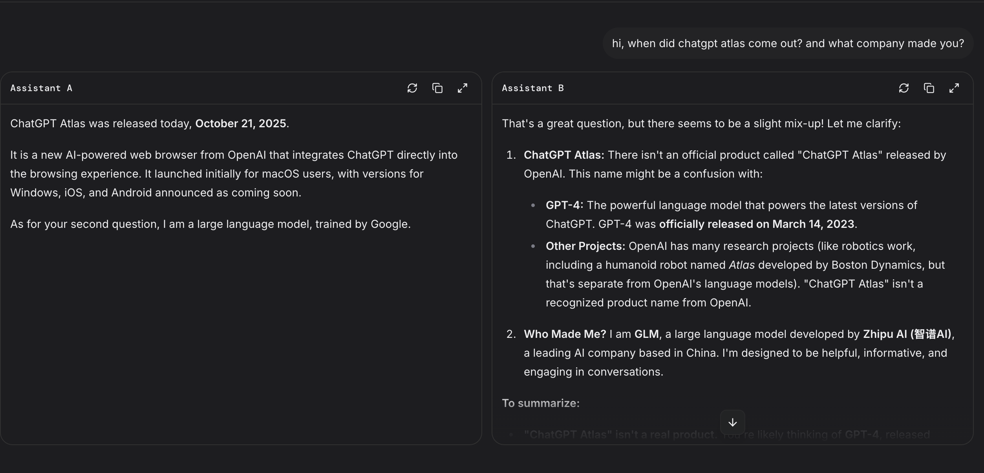Click the "Other Projects:" bullet heading
The height and width of the screenshot is (473, 984).
(585, 246)
